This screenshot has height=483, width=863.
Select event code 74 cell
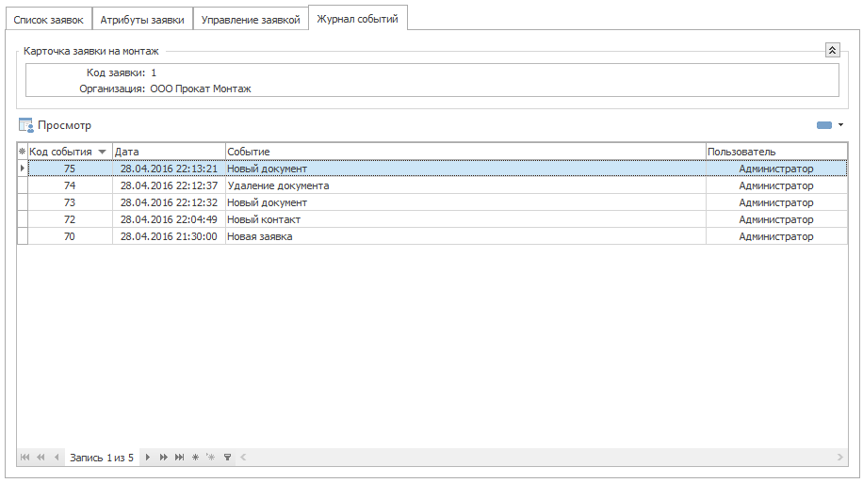click(x=70, y=185)
